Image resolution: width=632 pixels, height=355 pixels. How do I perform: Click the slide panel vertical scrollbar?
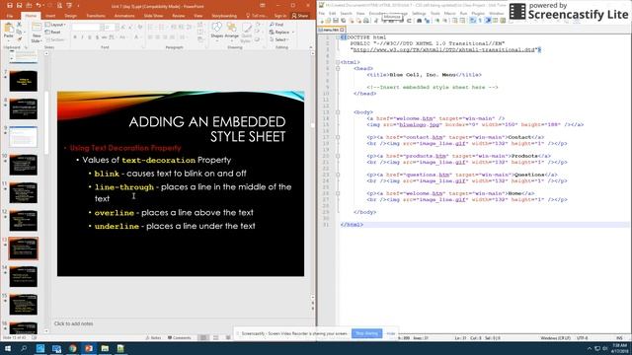tap(46, 122)
